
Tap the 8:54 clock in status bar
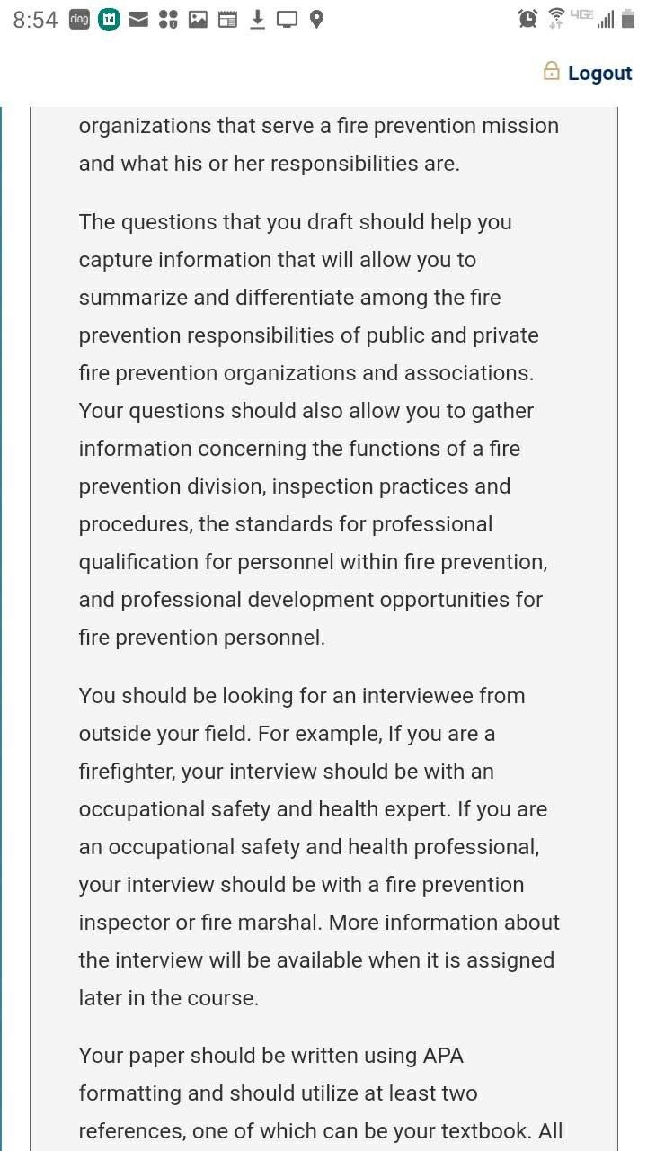pos(35,20)
